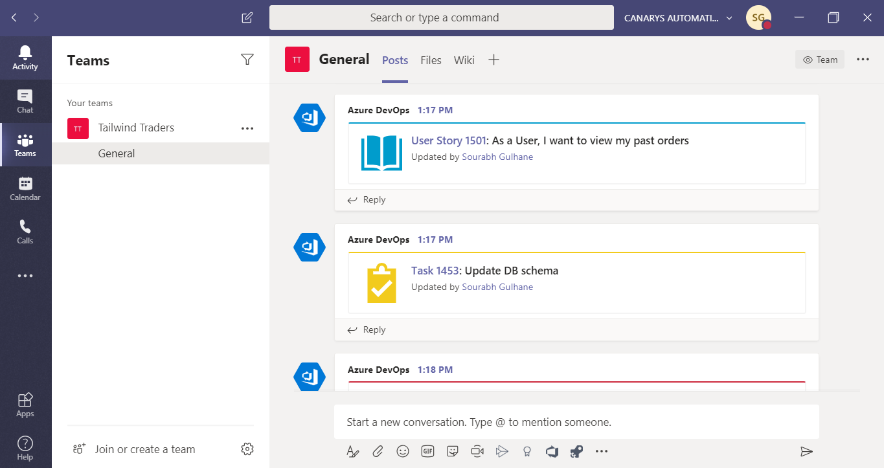Viewport: 884px width, 468px height.
Task: Click the 1:18 PM post timestamp
Action: (x=435, y=370)
